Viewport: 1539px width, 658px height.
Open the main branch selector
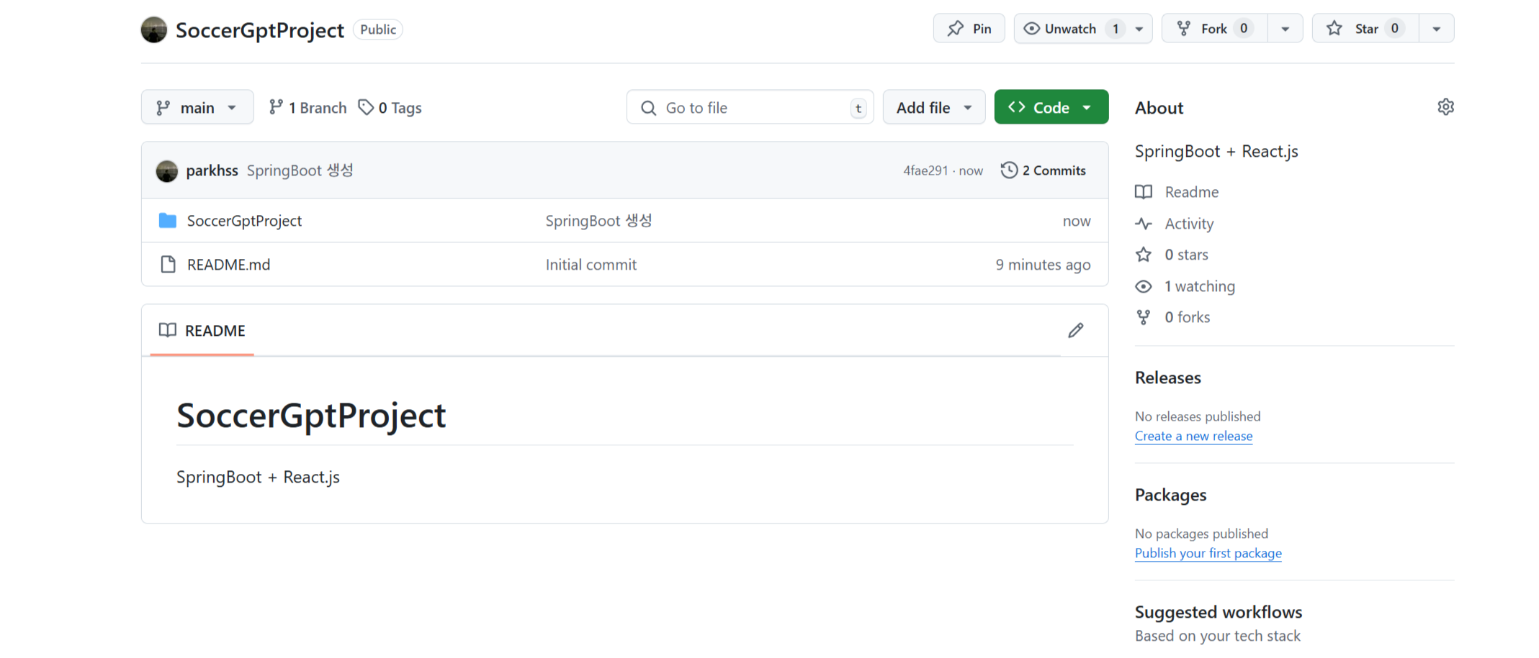tap(197, 107)
